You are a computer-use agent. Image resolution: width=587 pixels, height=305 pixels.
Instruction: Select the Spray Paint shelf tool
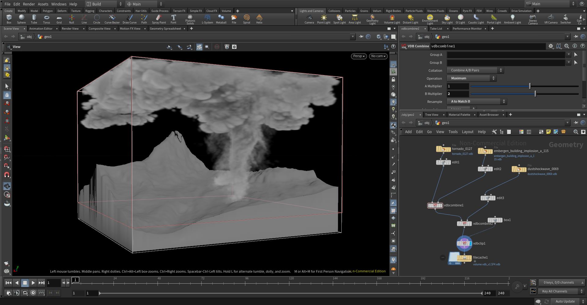point(159,19)
